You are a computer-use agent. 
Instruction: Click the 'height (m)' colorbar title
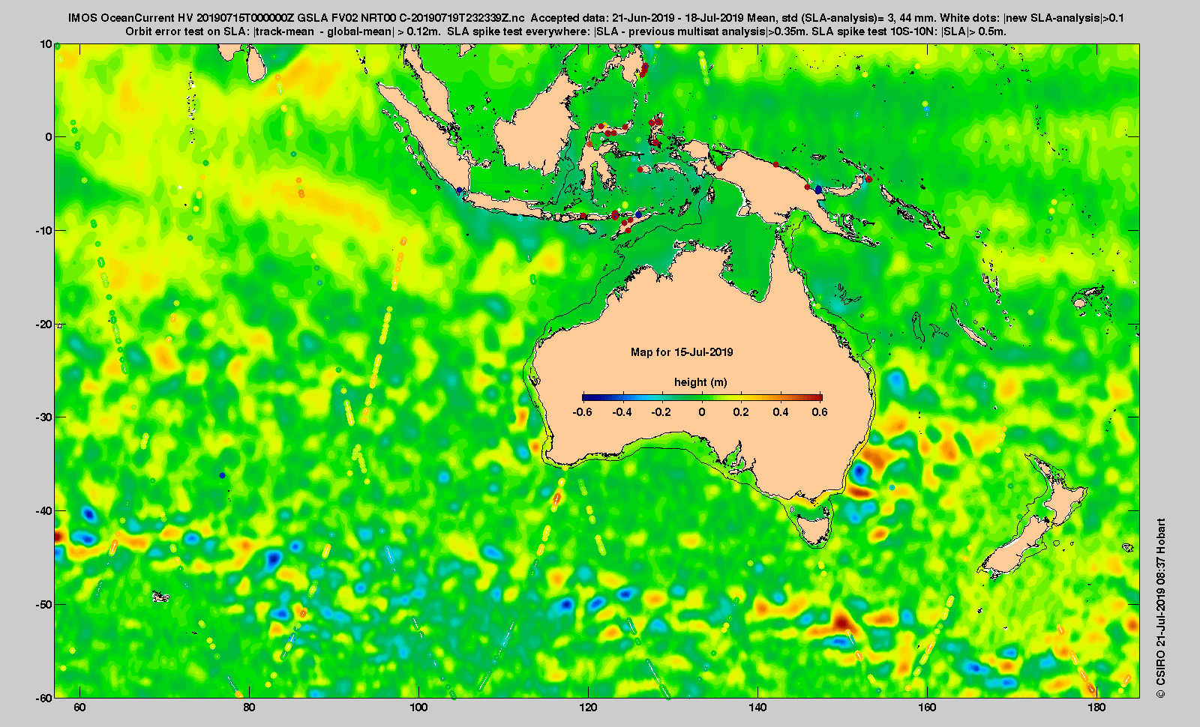click(700, 382)
